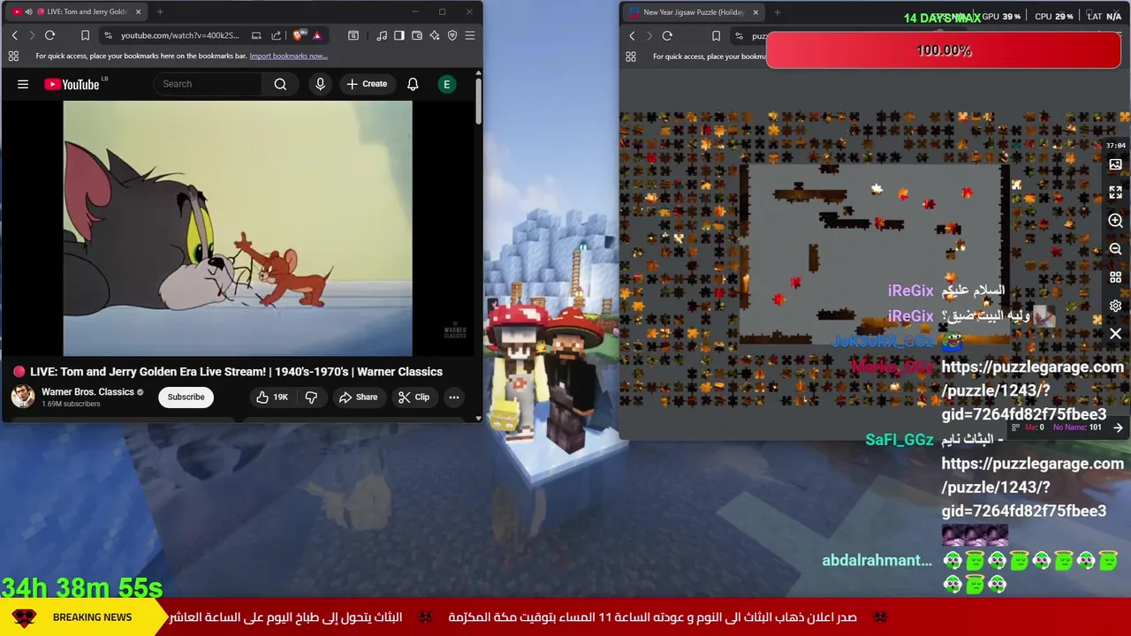Click the BREAKING NEWS ticker label
This screenshot has height=636, width=1131.
click(92, 617)
